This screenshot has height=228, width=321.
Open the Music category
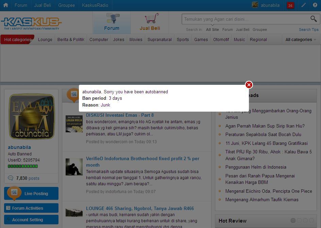239,40
